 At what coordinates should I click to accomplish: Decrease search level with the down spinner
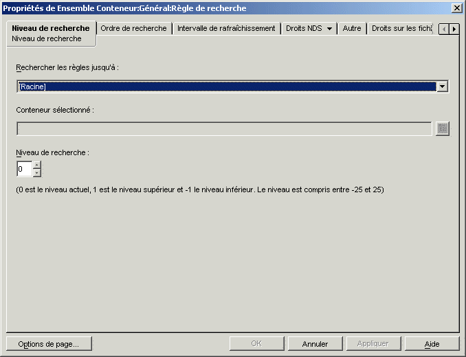tap(37, 173)
